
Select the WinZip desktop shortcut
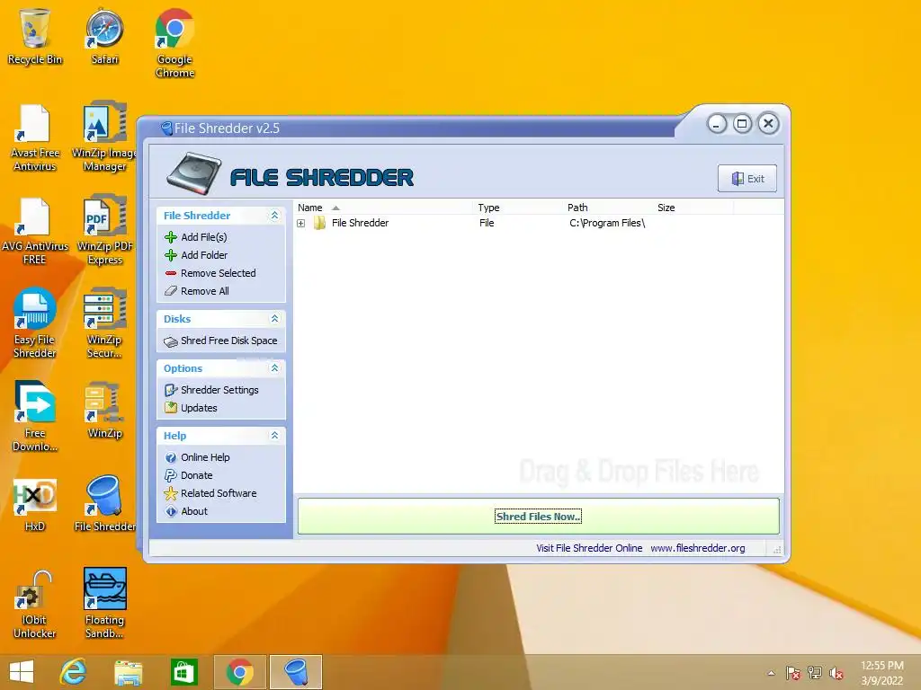(104, 411)
